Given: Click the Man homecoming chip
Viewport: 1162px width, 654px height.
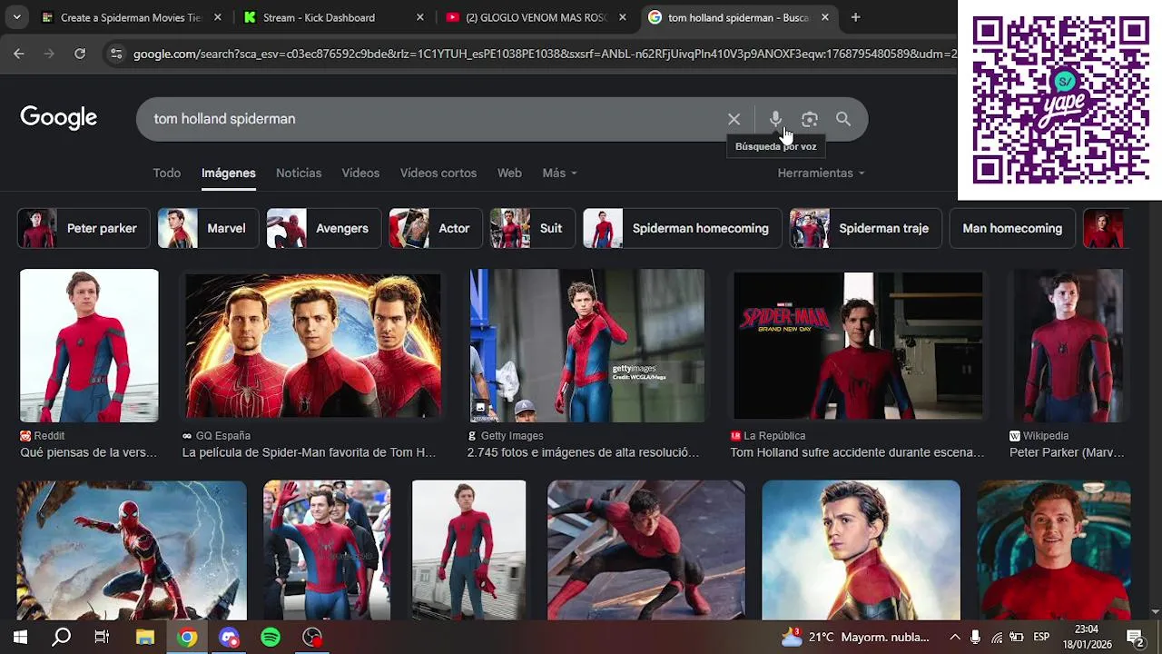Looking at the screenshot, I should click(x=1012, y=228).
